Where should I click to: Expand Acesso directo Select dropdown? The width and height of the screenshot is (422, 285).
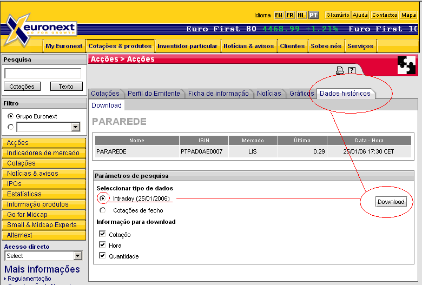click(x=43, y=256)
